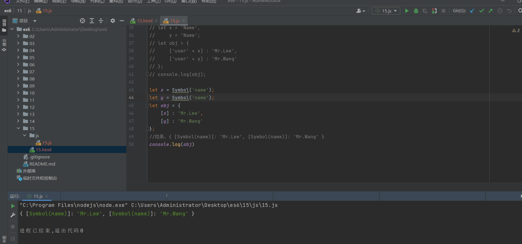
Task: Open the user account icon dropdown
Action: click(360, 11)
